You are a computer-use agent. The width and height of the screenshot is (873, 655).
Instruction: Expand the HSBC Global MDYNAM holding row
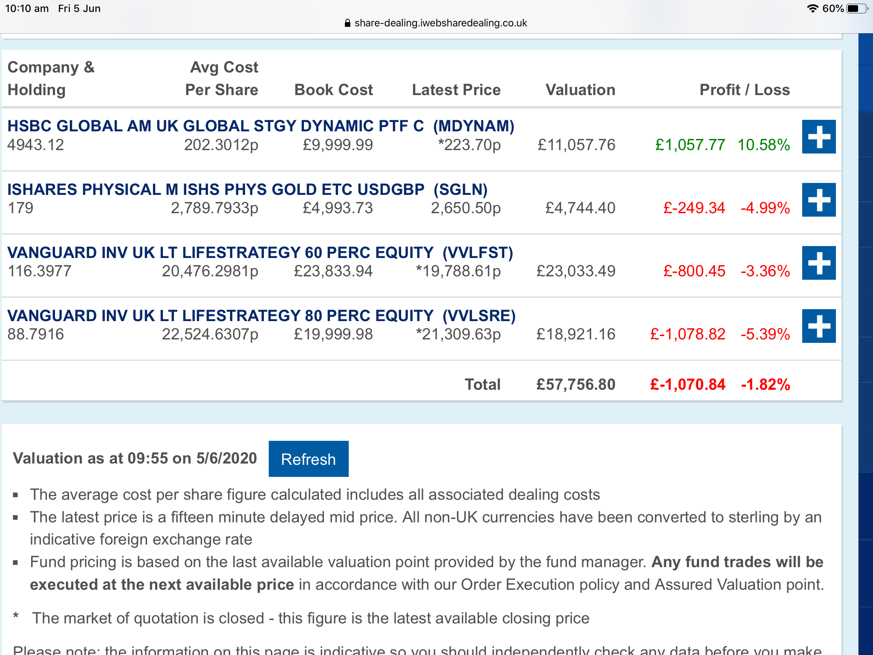pyautogui.click(x=818, y=137)
